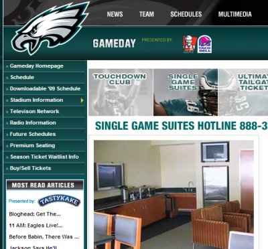Open the SCHEDULES menu

(186, 14)
